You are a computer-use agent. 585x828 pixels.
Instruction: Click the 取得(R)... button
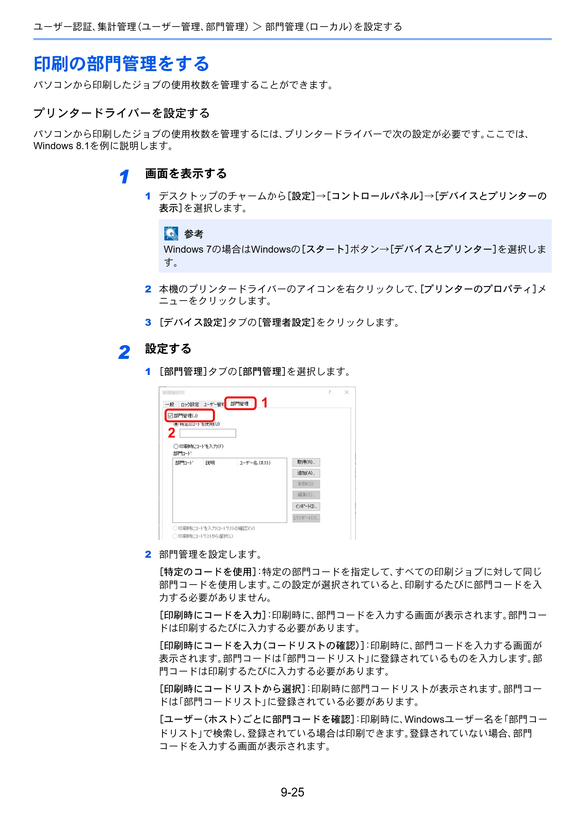306,462
